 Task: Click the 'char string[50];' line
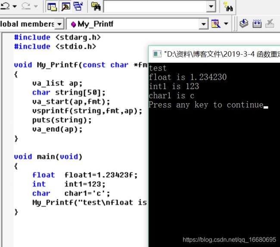[x=69, y=93]
